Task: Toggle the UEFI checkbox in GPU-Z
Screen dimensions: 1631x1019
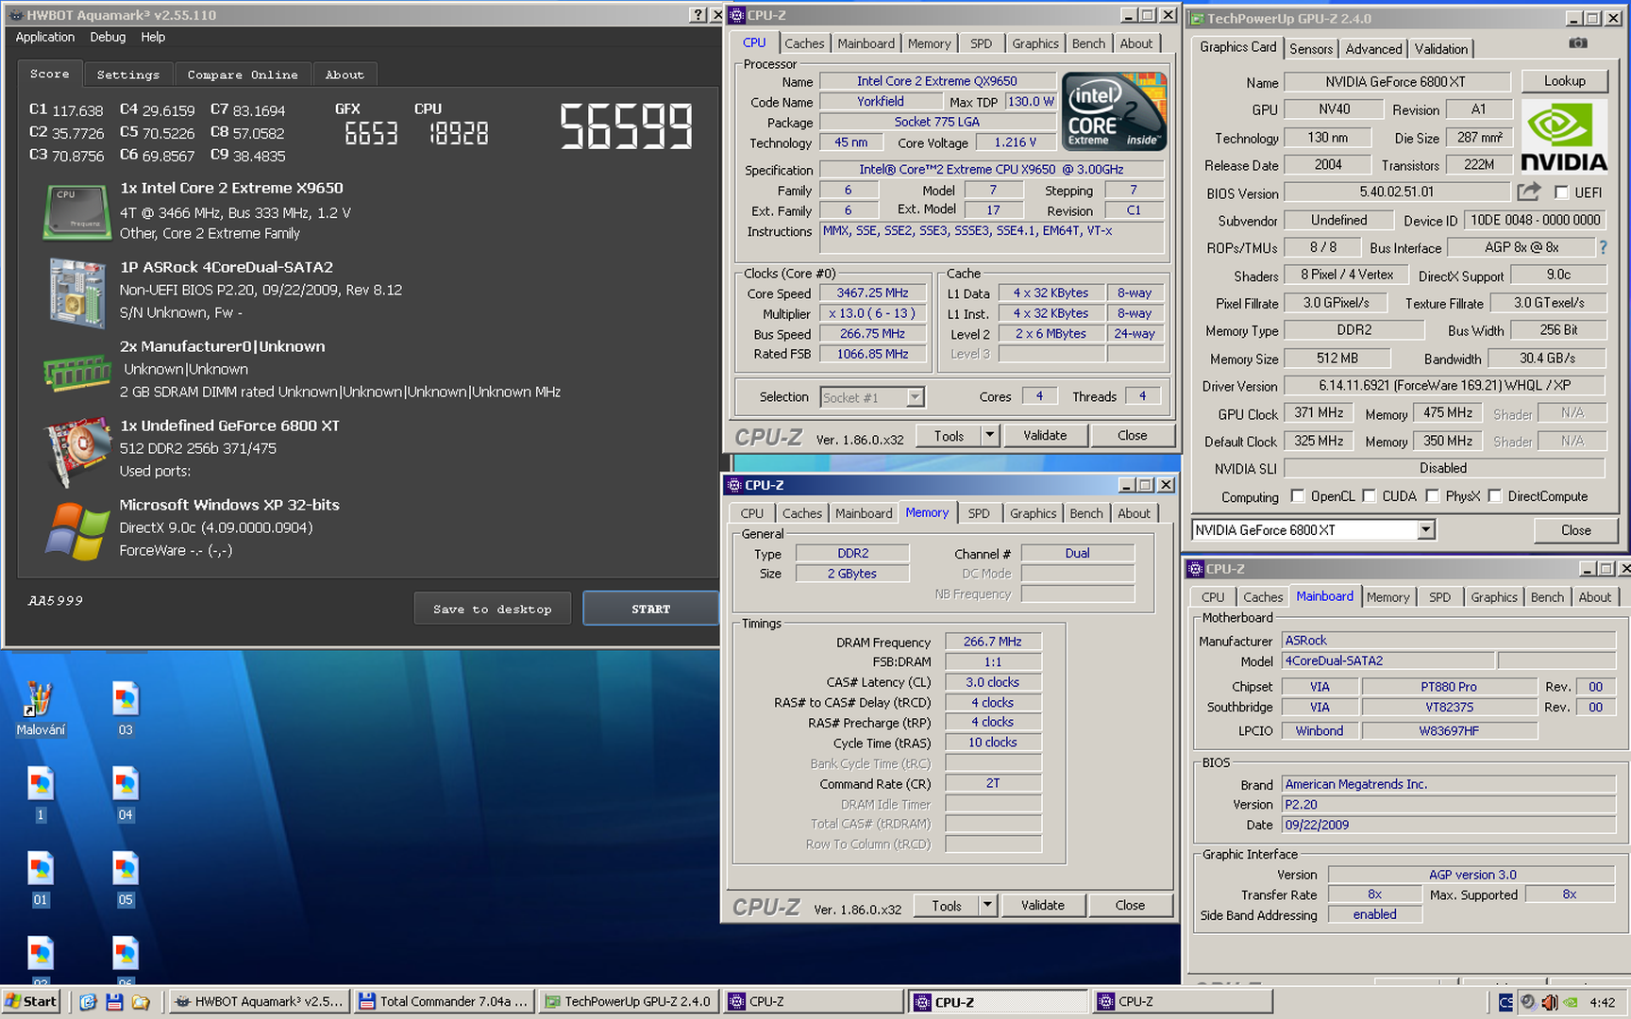Action: (1561, 192)
